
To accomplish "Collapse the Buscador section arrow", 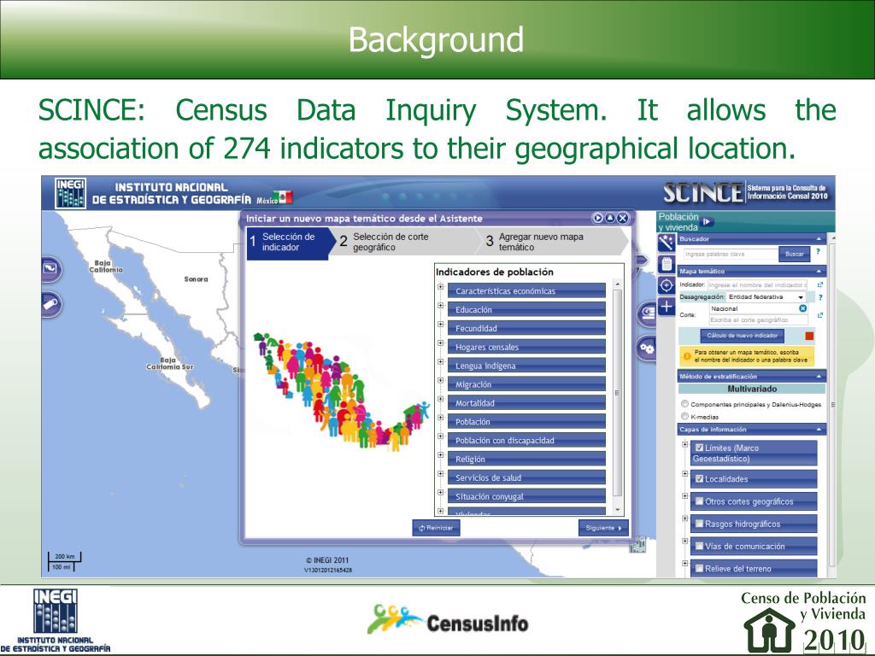I will 819,239.
